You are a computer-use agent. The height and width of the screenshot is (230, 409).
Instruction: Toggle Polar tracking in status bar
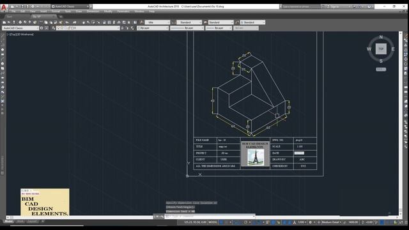[245, 222]
